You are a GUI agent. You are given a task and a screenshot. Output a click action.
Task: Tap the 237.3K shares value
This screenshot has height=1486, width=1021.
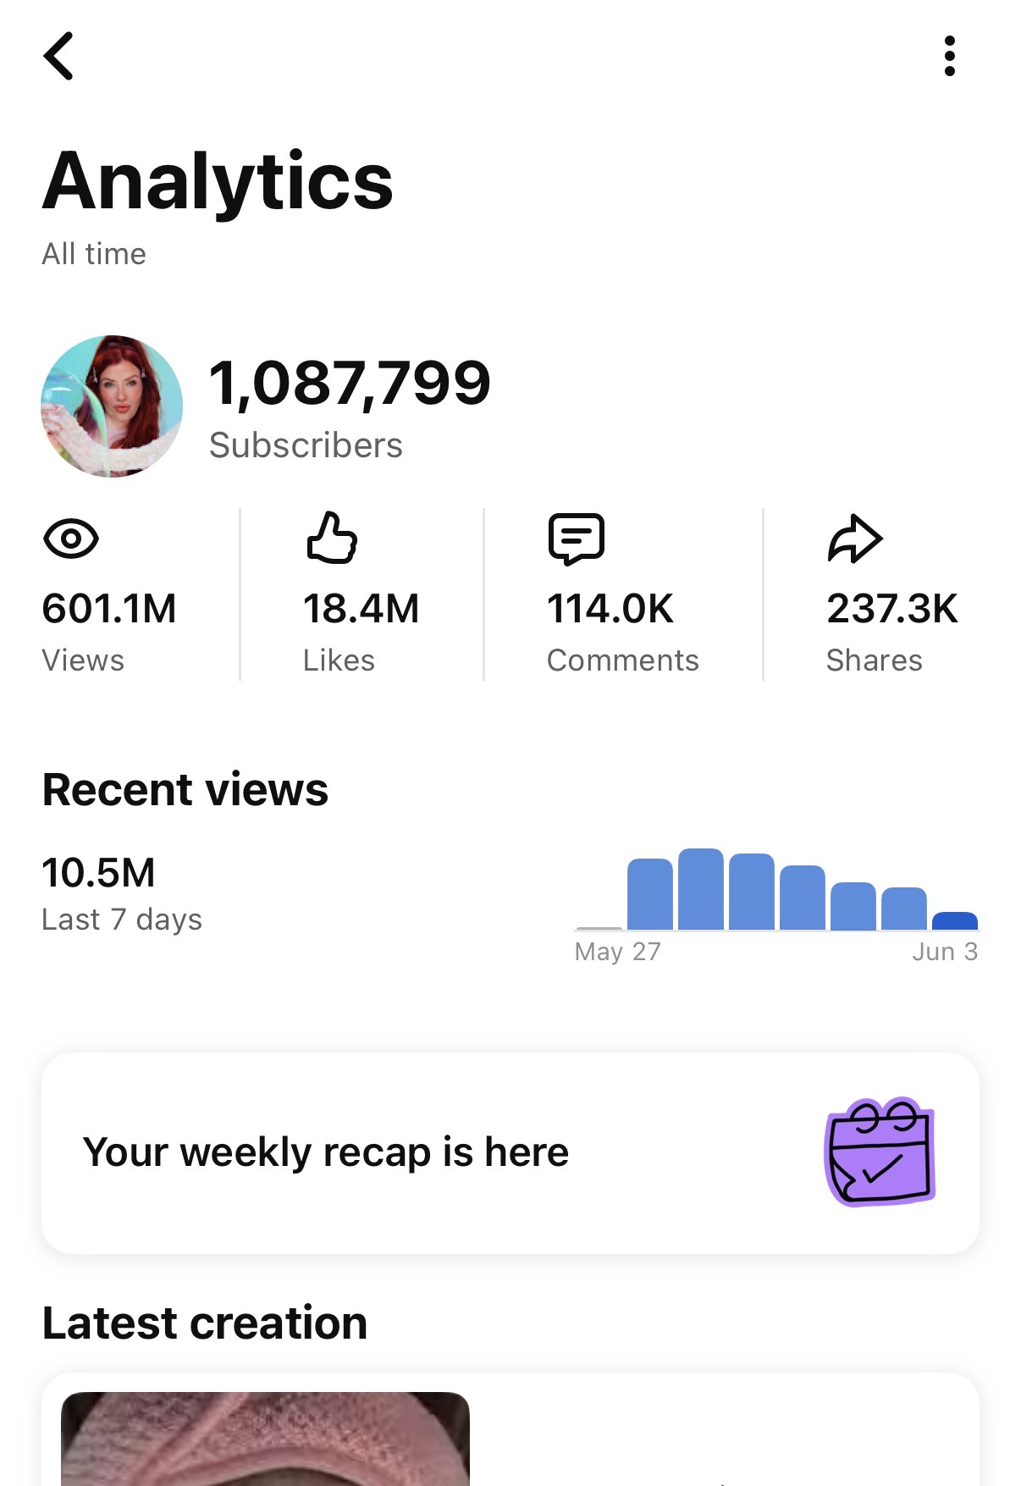click(x=892, y=609)
